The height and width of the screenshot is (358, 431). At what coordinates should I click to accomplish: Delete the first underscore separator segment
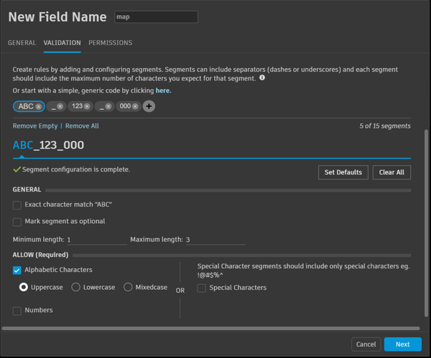tap(60, 106)
